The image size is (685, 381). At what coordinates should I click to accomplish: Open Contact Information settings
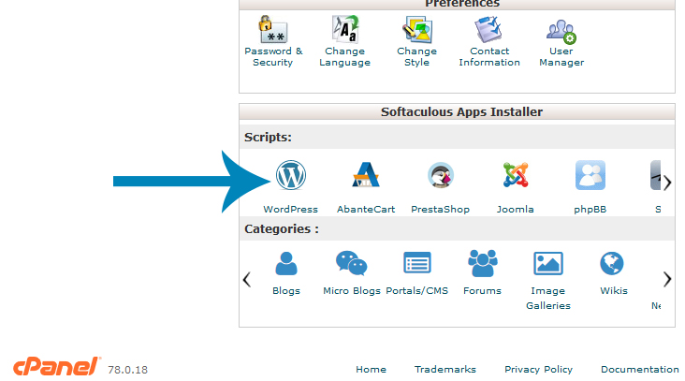click(x=488, y=32)
